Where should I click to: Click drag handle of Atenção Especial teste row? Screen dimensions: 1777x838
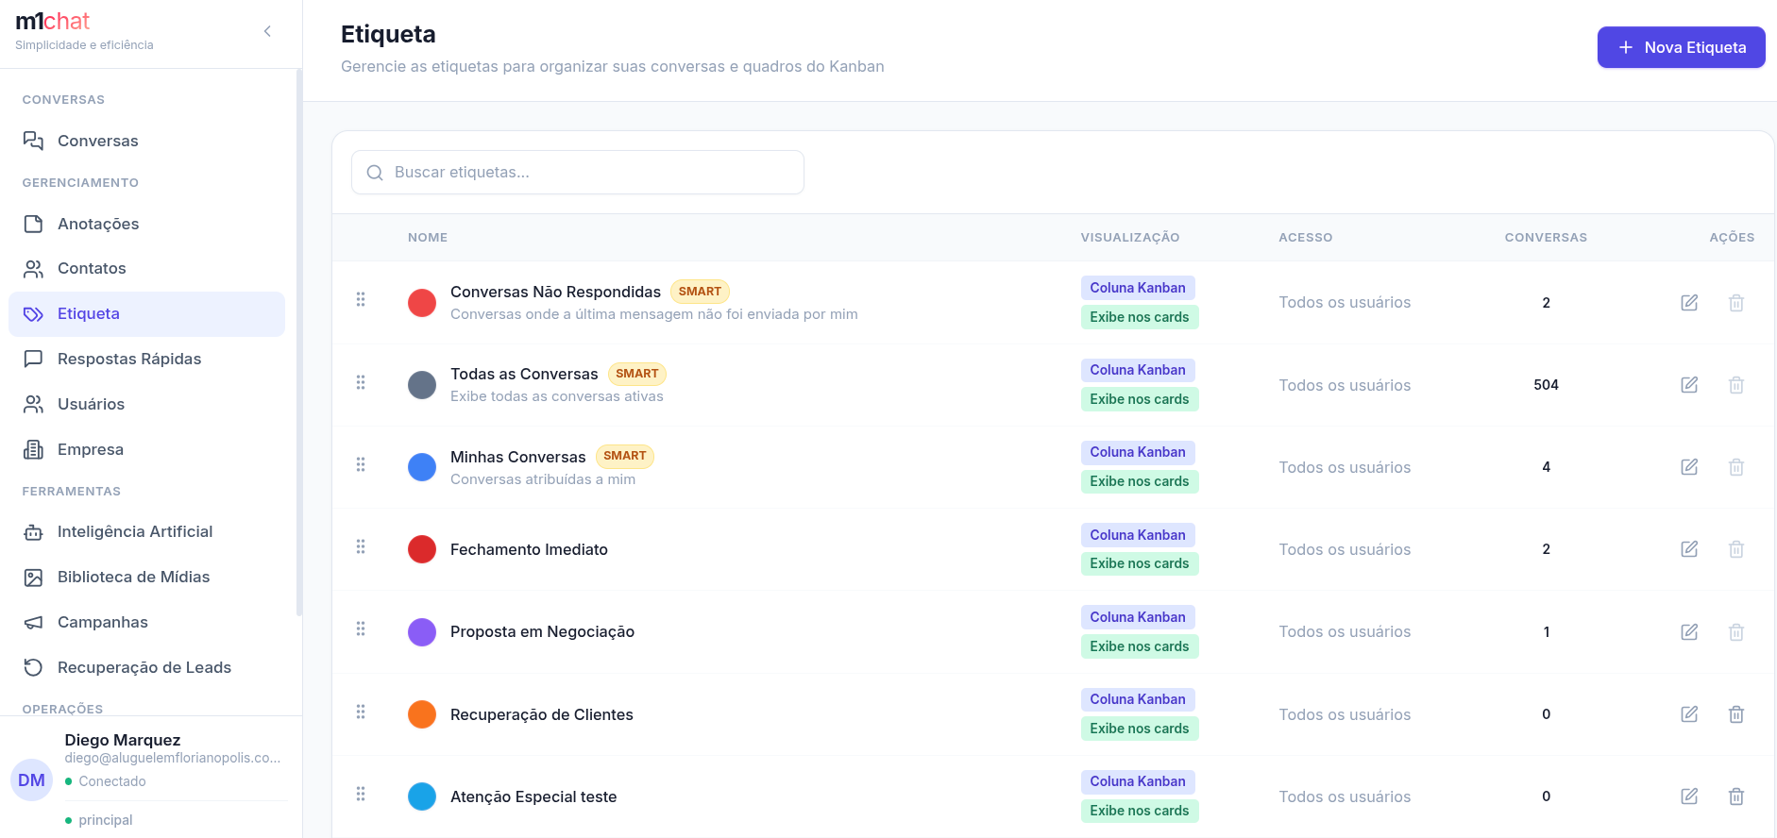pyautogui.click(x=361, y=794)
